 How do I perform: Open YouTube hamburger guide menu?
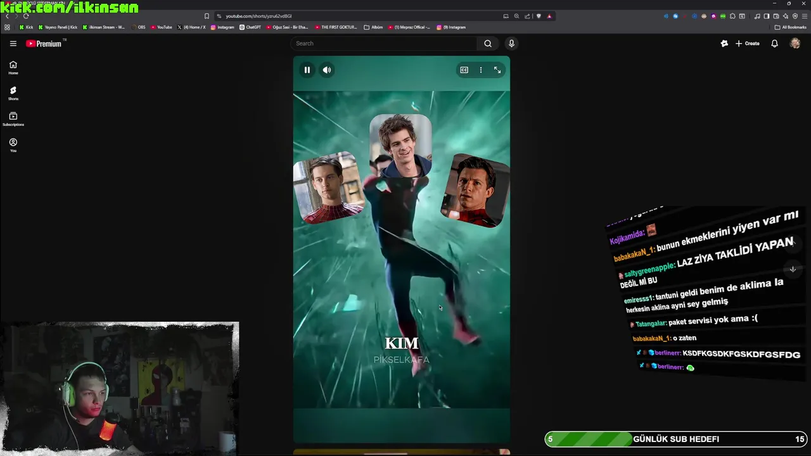coord(13,43)
